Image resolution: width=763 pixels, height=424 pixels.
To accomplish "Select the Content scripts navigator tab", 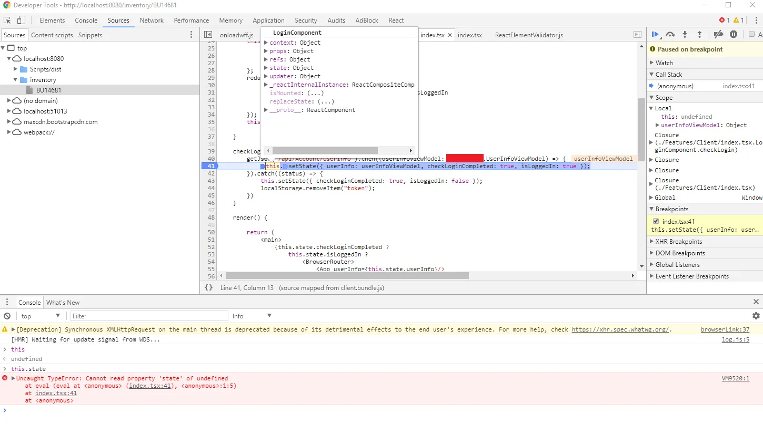I will pos(52,35).
